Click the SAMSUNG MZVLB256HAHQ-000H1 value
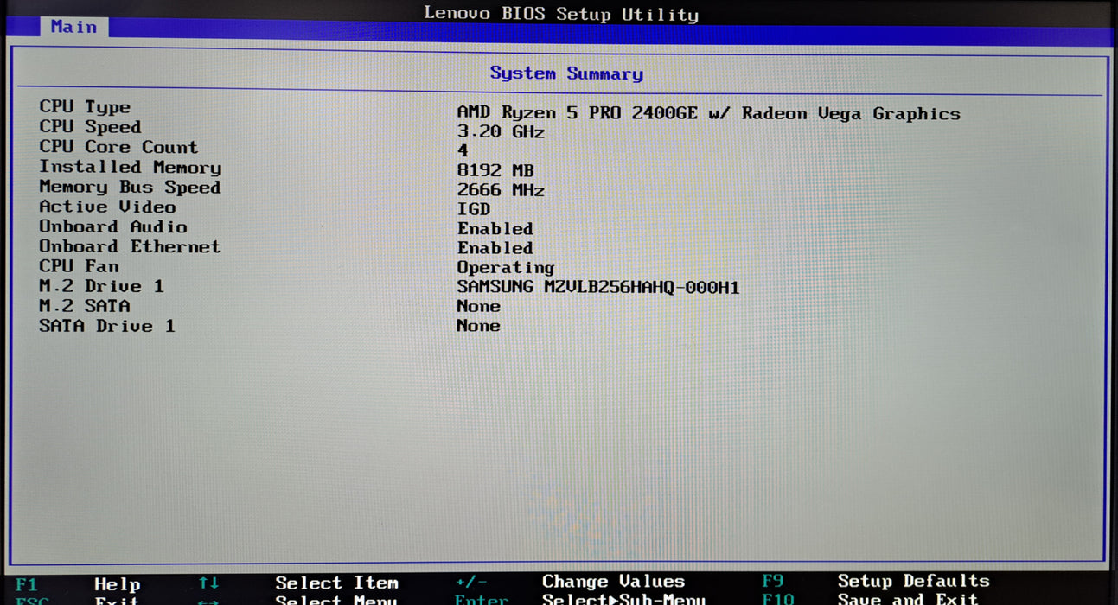The width and height of the screenshot is (1118, 605). pos(598,288)
